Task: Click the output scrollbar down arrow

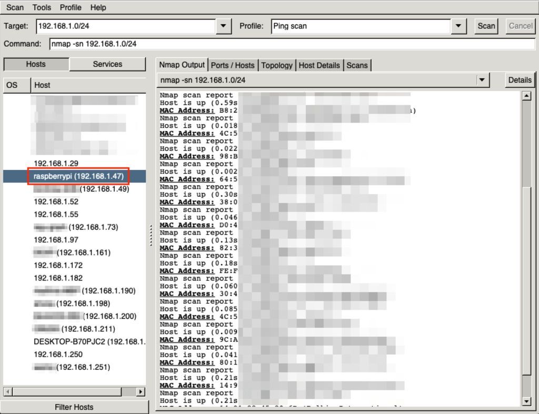Action: (x=526, y=401)
